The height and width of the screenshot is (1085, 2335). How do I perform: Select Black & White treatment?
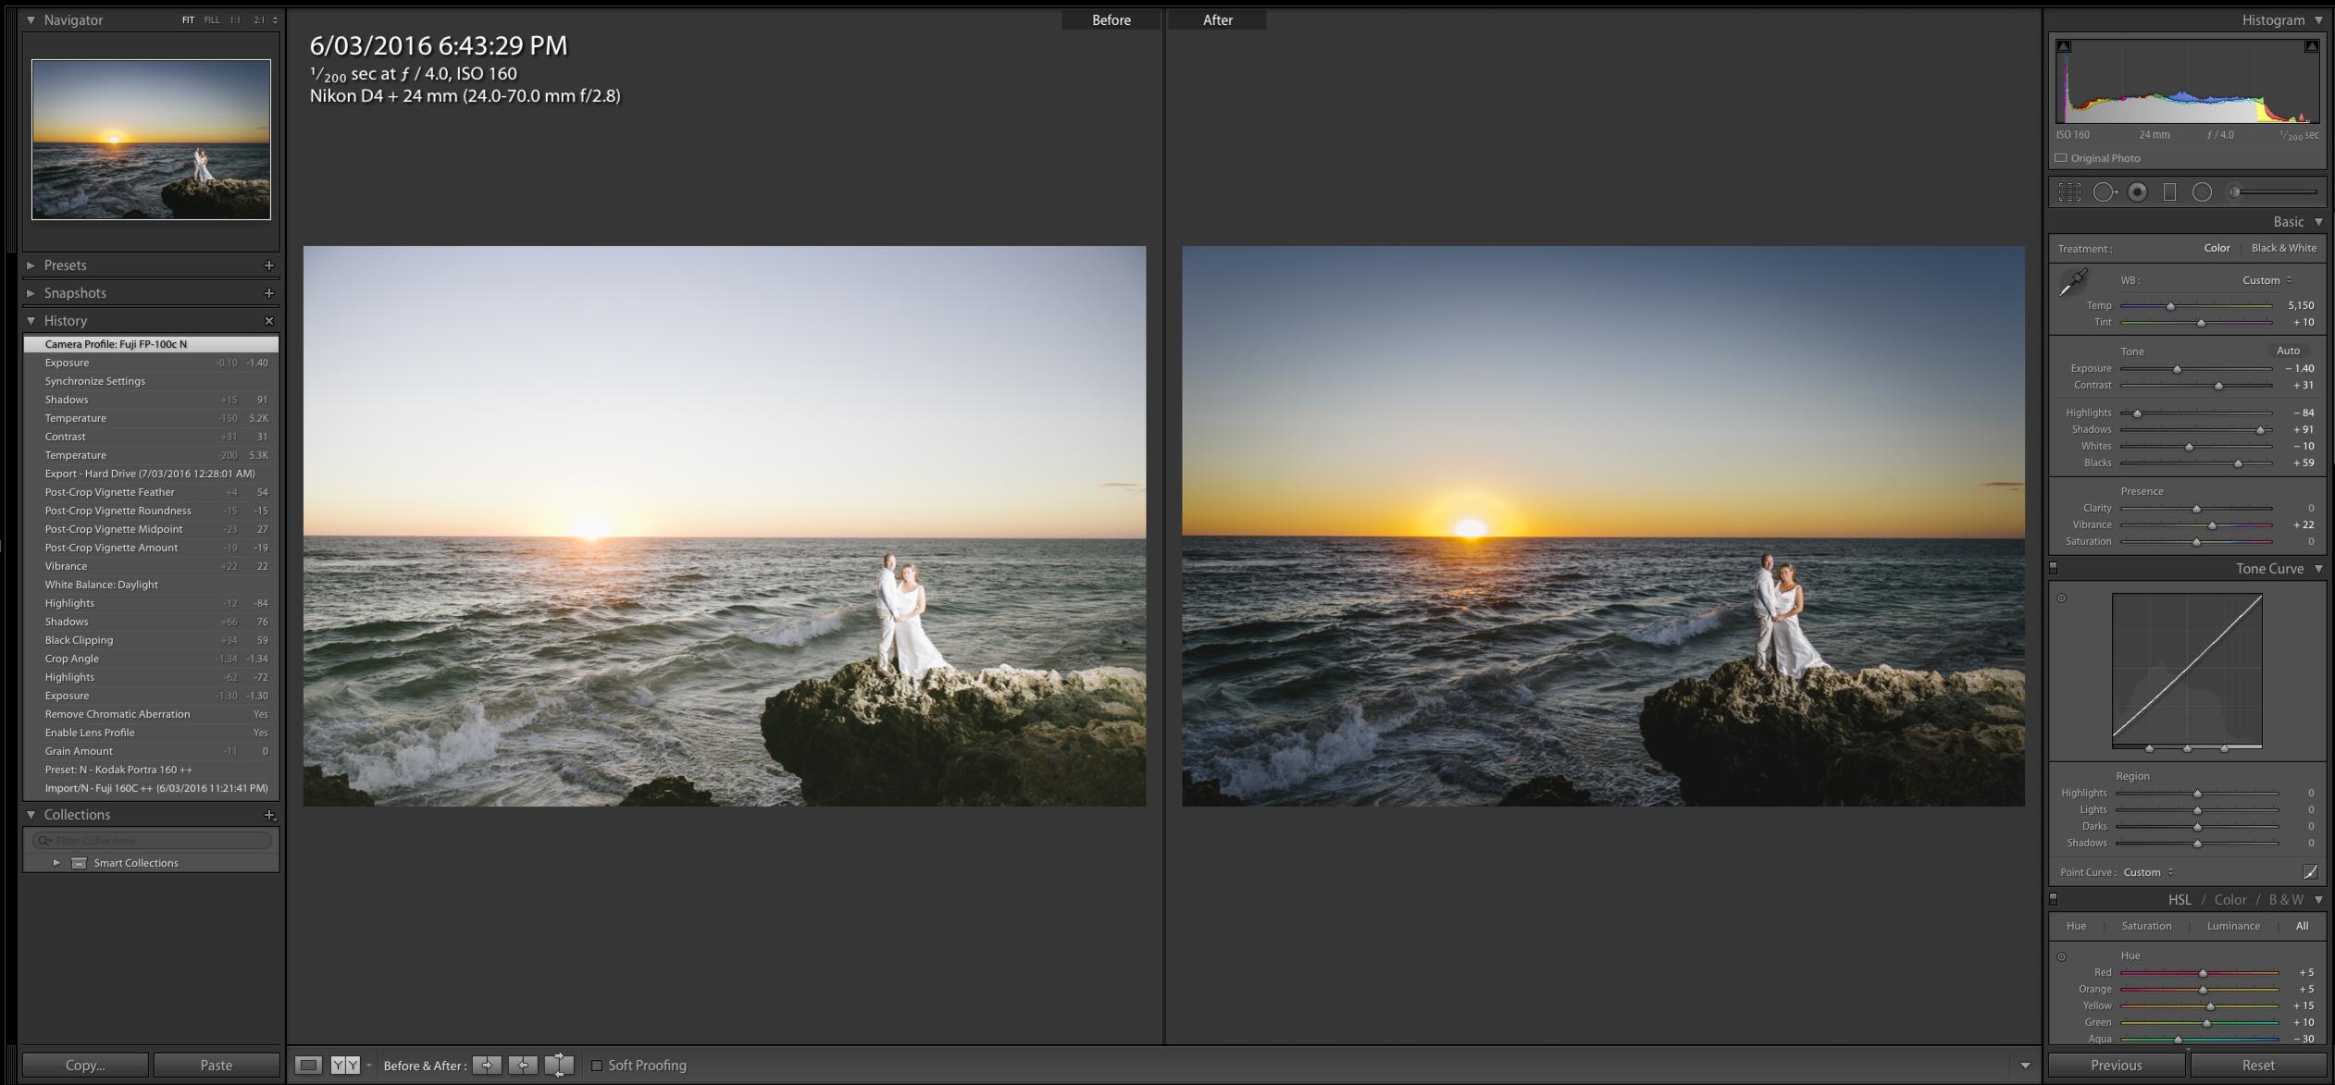[2283, 248]
